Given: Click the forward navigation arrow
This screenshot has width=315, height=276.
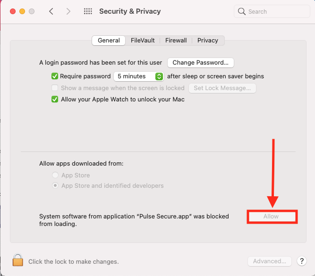Looking at the screenshot, I should pos(68,11).
